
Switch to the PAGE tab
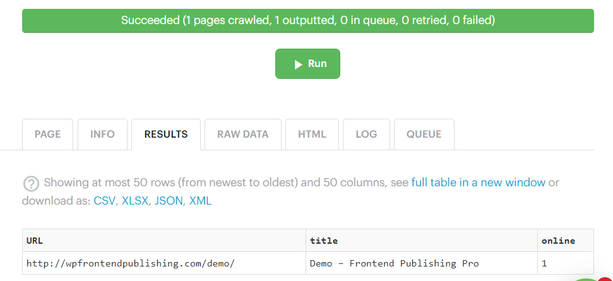pos(48,135)
